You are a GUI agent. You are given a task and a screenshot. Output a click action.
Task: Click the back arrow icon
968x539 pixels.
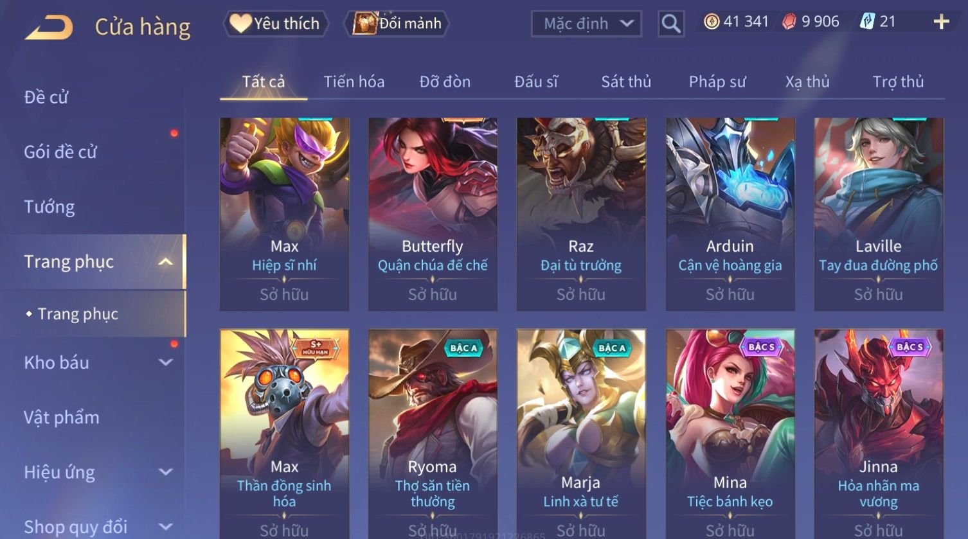coord(49,27)
